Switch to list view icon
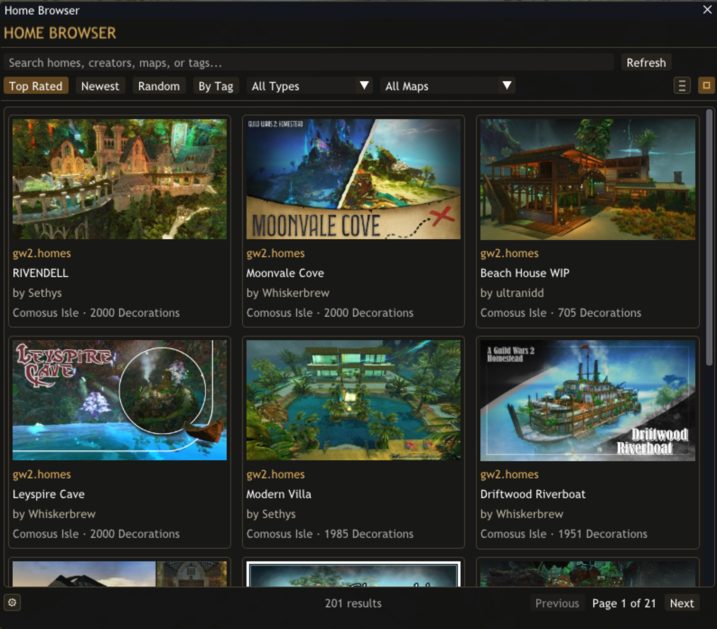 [682, 86]
